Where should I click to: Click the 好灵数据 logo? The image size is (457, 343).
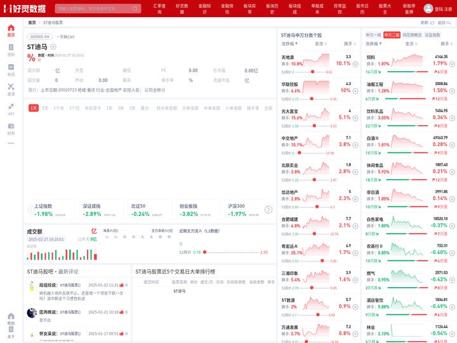(x=25, y=8)
